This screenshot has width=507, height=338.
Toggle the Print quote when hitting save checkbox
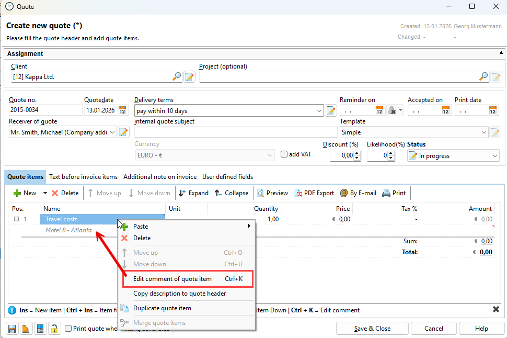68,329
